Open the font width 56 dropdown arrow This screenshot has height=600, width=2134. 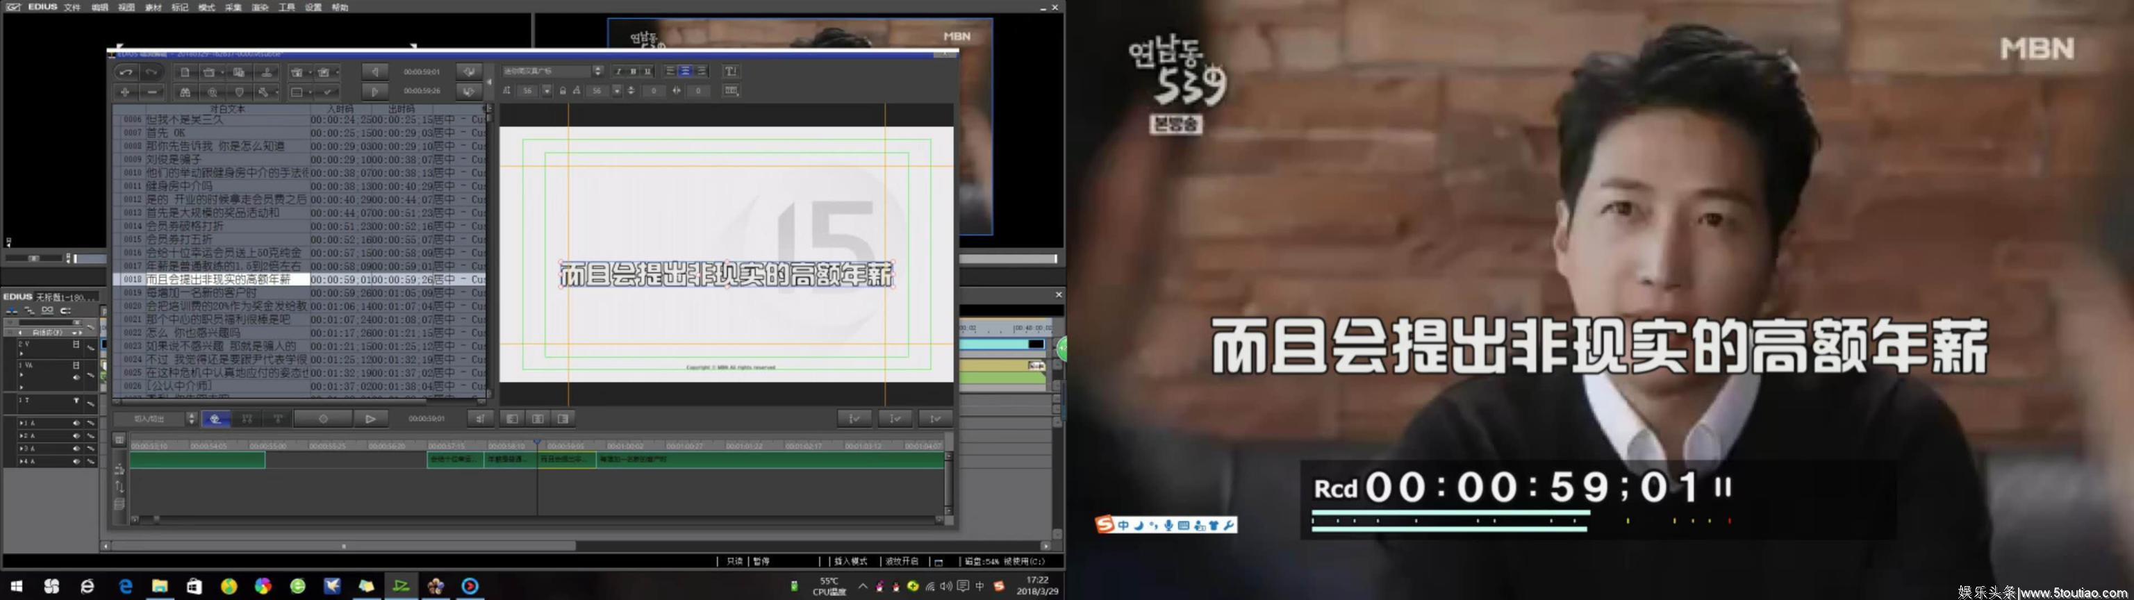click(x=617, y=91)
